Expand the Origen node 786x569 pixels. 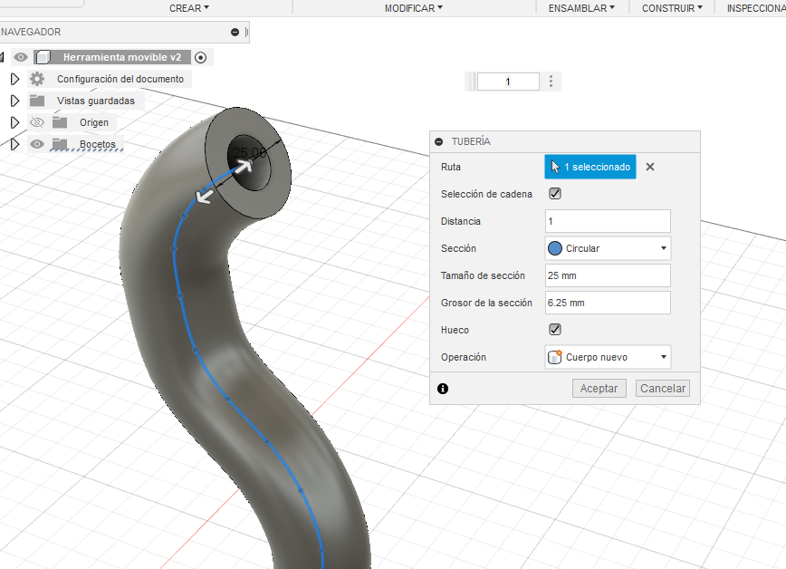pyautogui.click(x=15, y=122)
